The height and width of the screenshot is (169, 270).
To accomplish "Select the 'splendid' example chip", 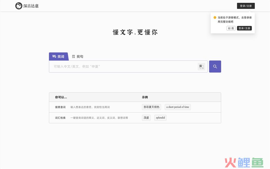I will (160, 118).
